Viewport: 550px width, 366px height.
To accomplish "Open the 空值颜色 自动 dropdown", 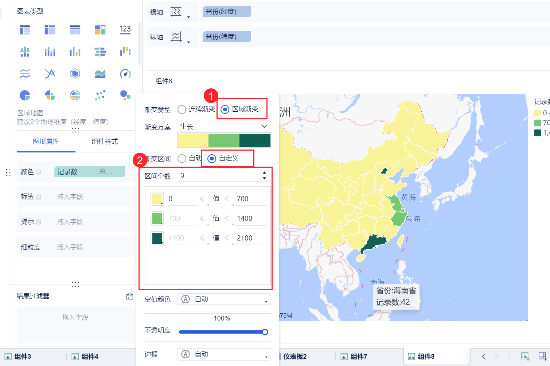I will point(224,299).
